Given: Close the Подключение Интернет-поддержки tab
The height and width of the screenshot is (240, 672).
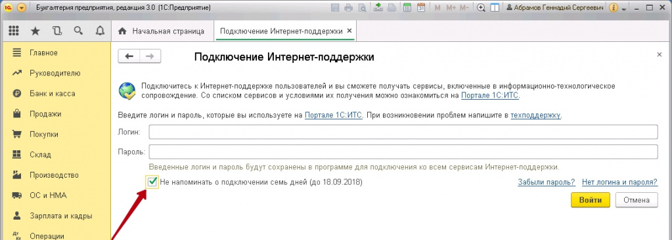Looking at the screenshot, I should coord(349,31).
